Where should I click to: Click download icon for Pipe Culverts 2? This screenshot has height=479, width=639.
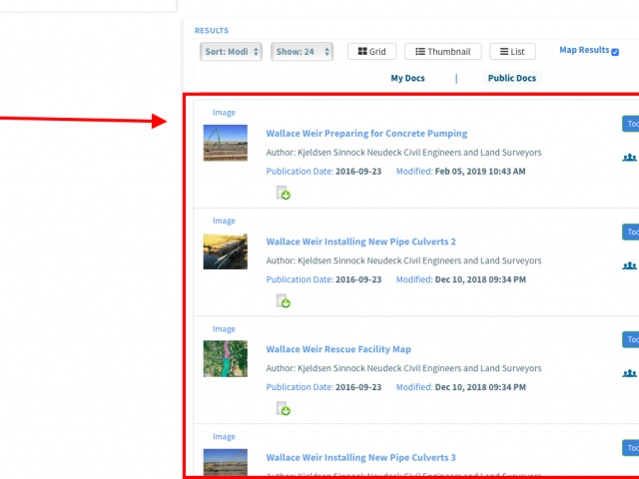point(284,301)
